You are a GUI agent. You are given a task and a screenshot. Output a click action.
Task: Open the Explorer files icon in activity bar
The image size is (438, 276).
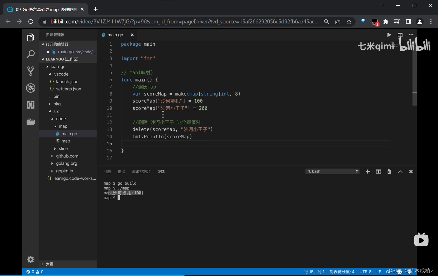pyautogui.click(x=30, y=38)
